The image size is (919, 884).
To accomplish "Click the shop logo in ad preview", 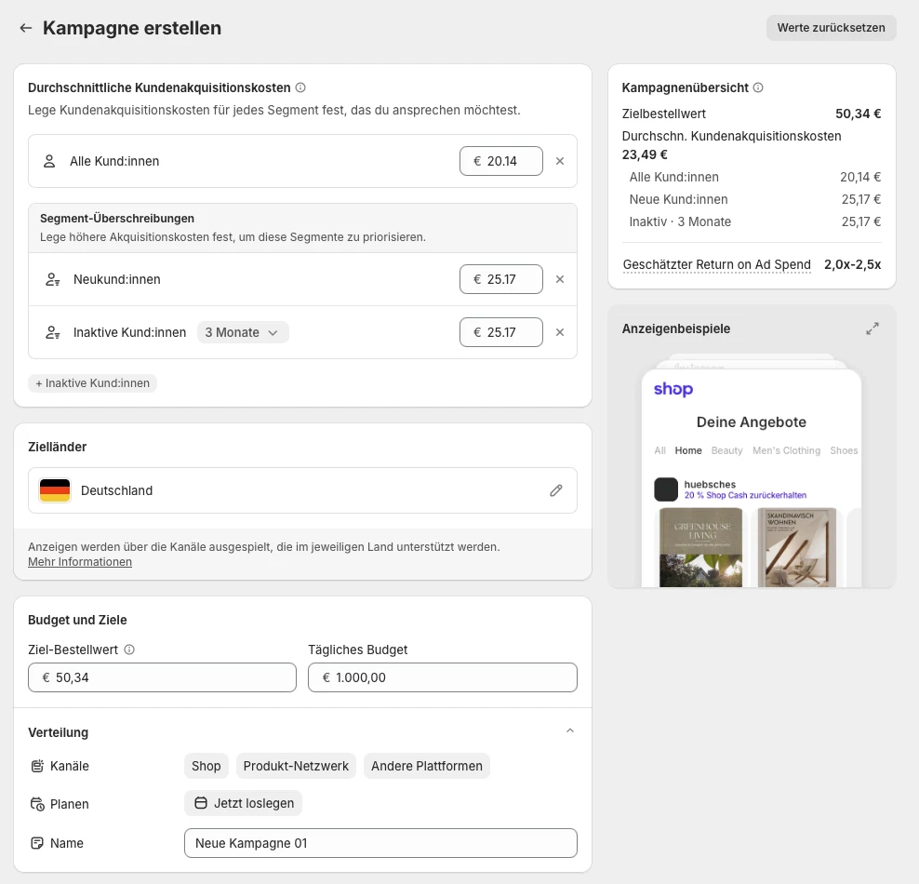I will 673,389.
